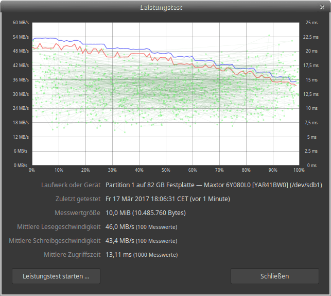Image resolution: width=331 pixels, height=296 pixels.
Task: Click the 24 MB/s axis label
Action: click(21, 108)
